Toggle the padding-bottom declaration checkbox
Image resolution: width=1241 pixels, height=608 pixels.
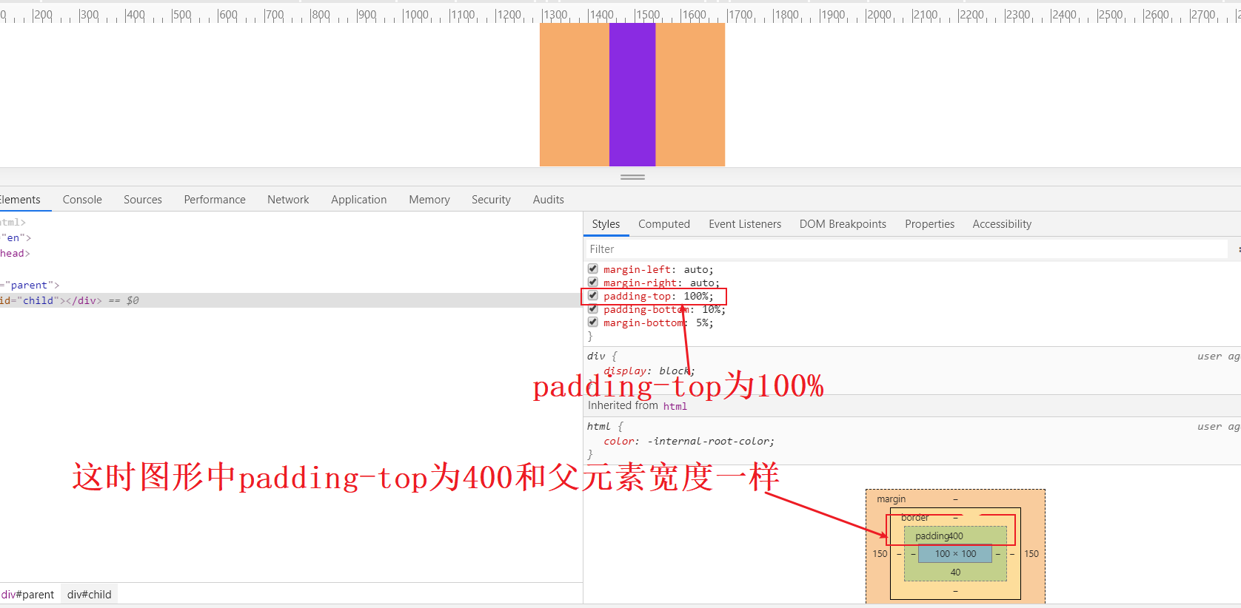593,308
